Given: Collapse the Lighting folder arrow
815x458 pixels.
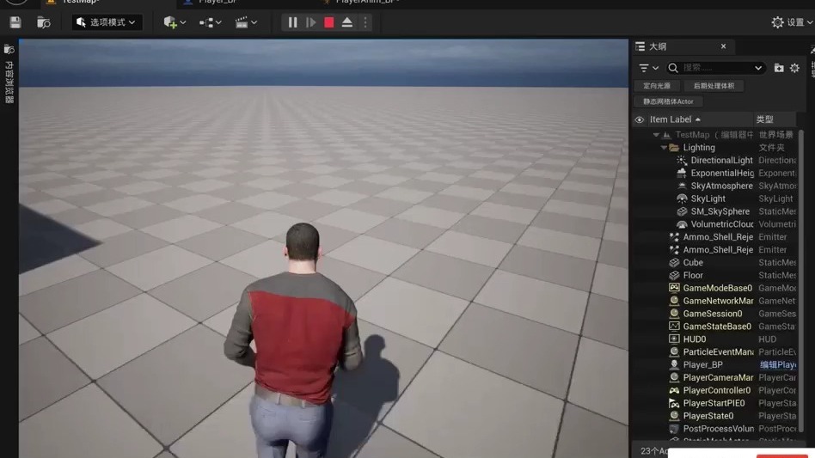Looking at the screenshot, I should [x=664, y=148].
